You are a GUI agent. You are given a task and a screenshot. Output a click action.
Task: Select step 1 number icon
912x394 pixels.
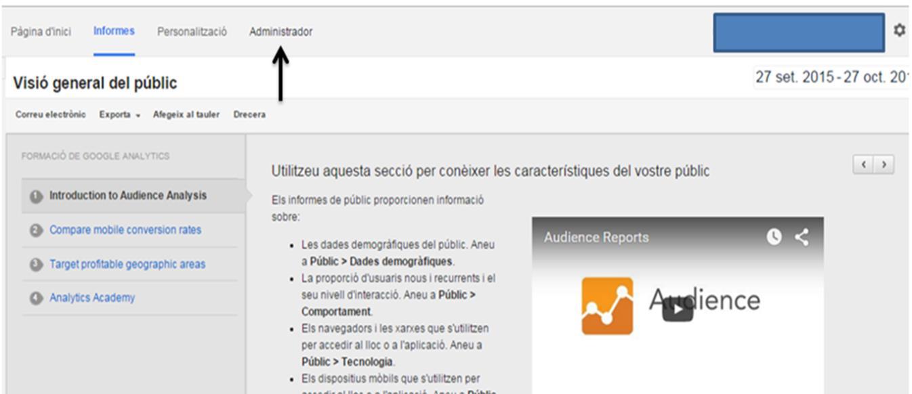36,196
